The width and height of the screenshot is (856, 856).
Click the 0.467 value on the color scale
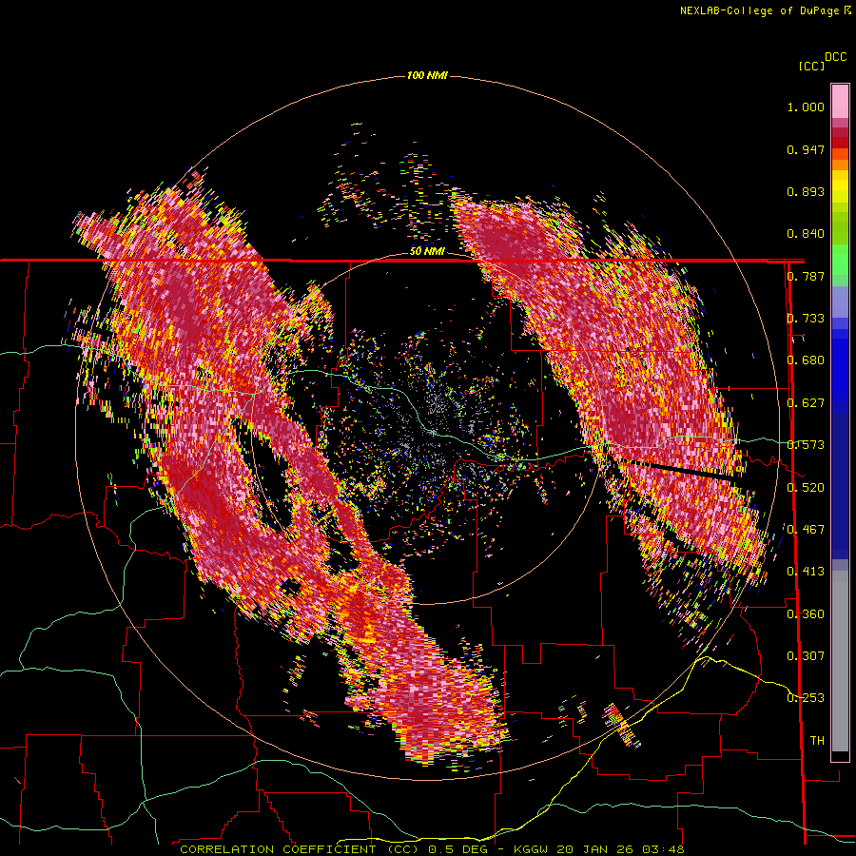[806, 530]
